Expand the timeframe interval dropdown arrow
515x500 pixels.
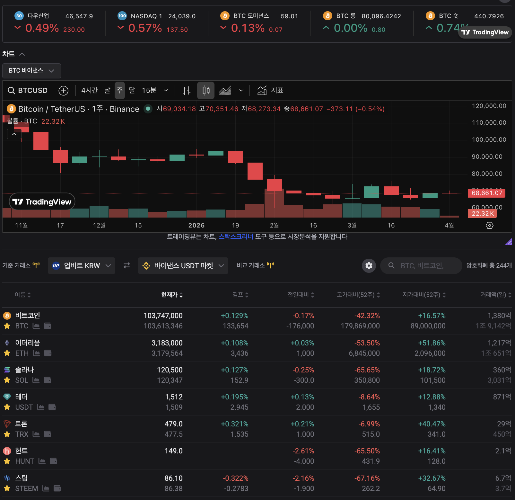[166, 91]
